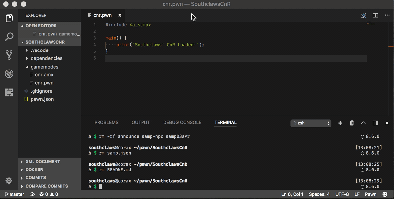Select cnr.pwn in Open Editors list

[50, 34]
